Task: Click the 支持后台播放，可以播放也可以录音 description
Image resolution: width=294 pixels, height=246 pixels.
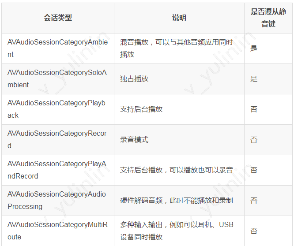Action: (x=176, y=170)
